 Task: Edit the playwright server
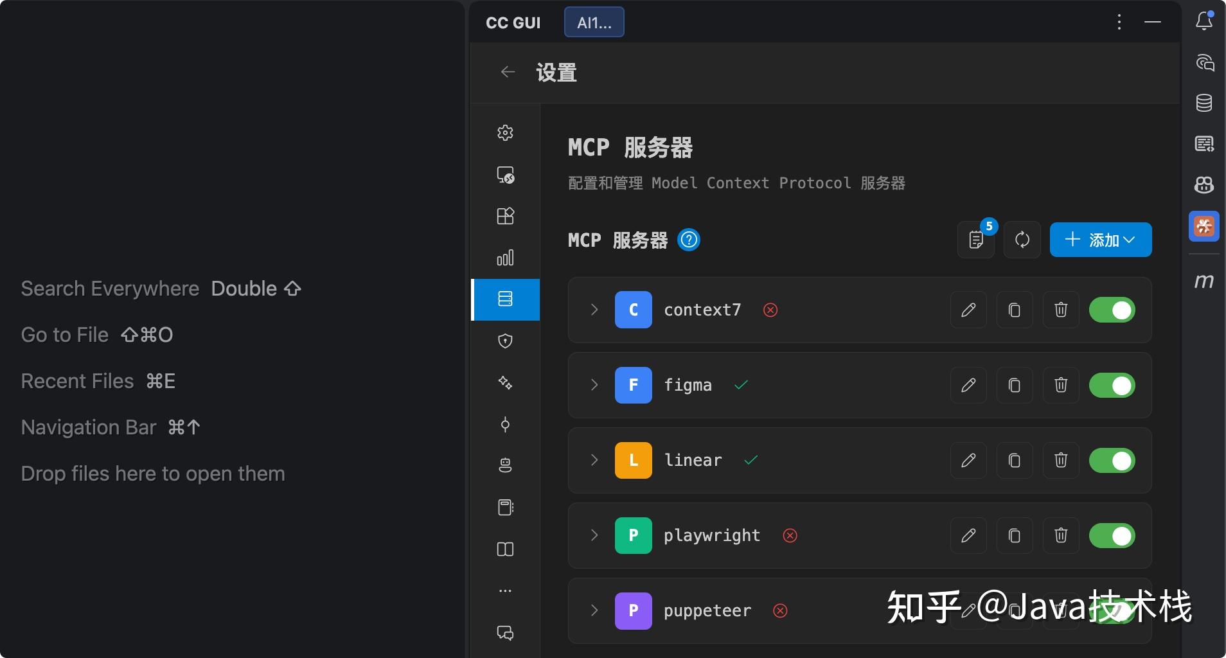click(968, 535)
